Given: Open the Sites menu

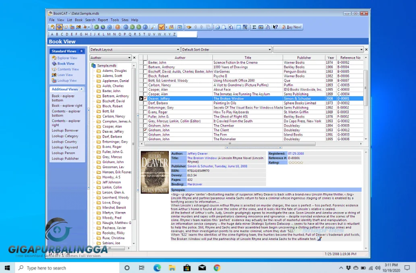Looking at the screenshot, I should 125,20.
